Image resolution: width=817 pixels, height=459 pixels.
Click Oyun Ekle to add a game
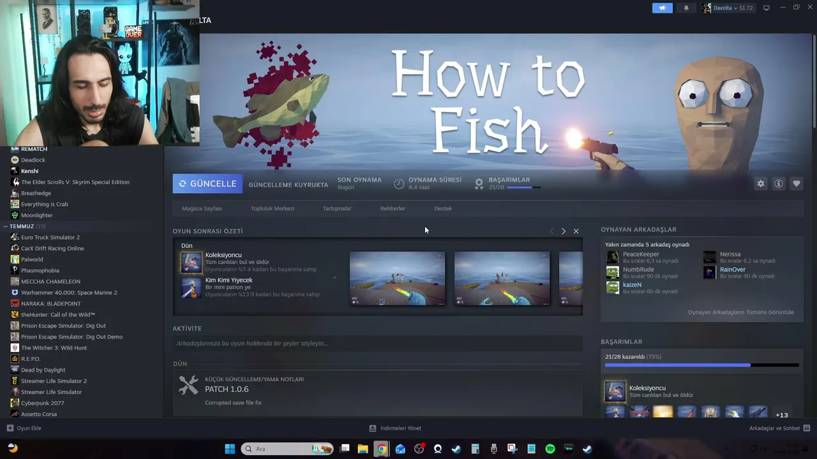tap(24, 428)
